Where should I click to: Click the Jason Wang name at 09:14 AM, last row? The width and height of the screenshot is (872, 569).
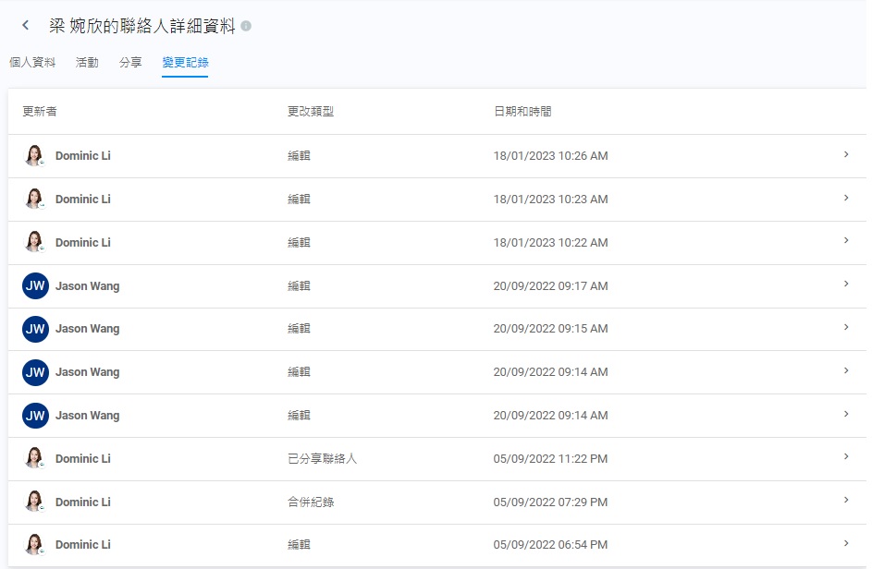(87, 416)
